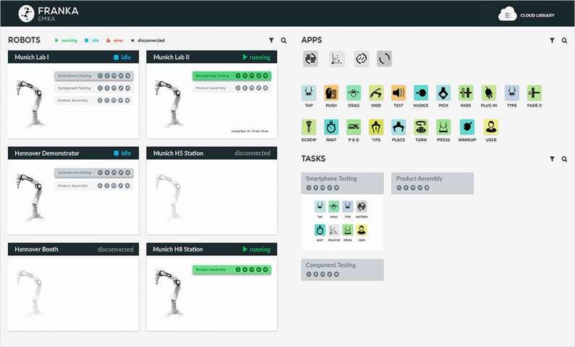Filter the Robots list

point(271,40)
